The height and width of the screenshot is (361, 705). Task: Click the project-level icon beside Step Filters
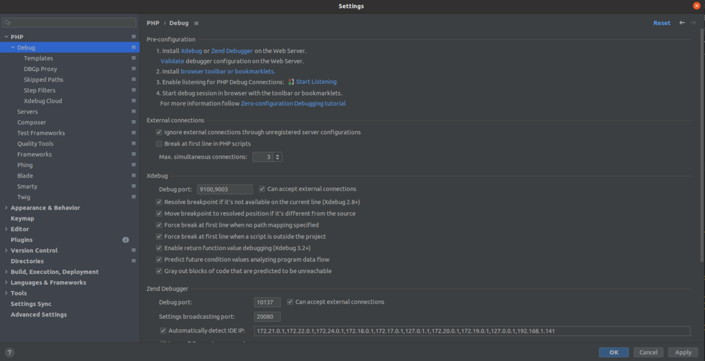[133, 90]
